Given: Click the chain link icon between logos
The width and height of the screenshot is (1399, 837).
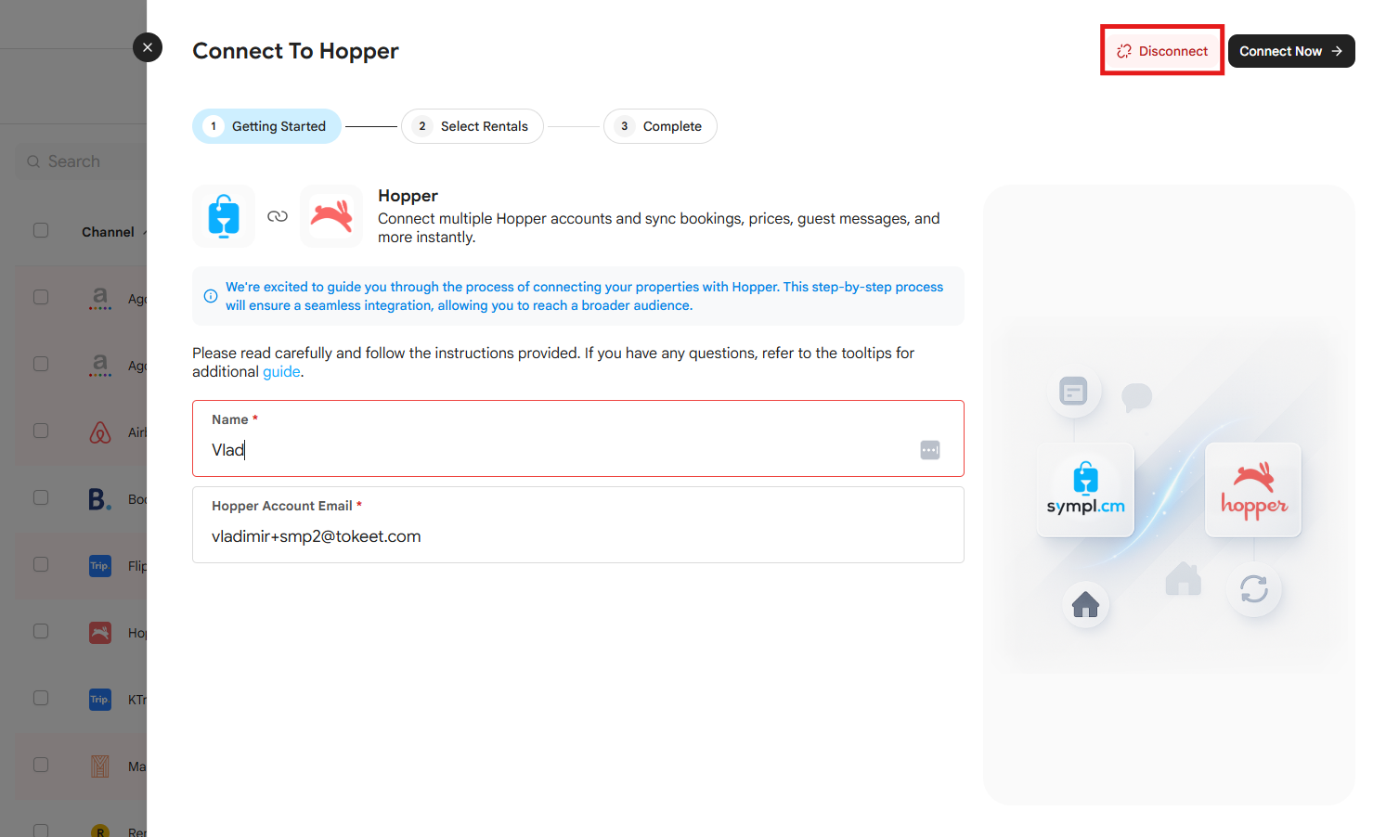Looking at the screenshot, I should coord(278,216).
